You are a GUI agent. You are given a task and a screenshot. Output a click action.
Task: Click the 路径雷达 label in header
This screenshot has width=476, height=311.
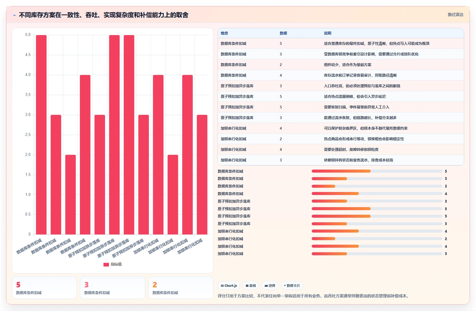(455, 15)
